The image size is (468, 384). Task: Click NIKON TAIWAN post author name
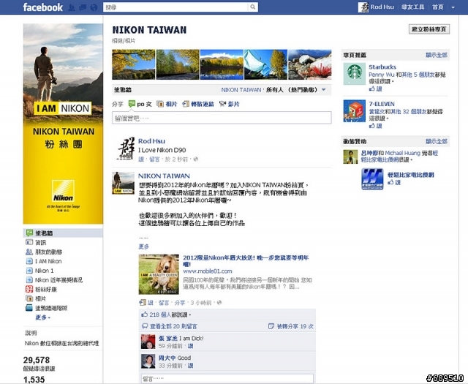point(164,176)
